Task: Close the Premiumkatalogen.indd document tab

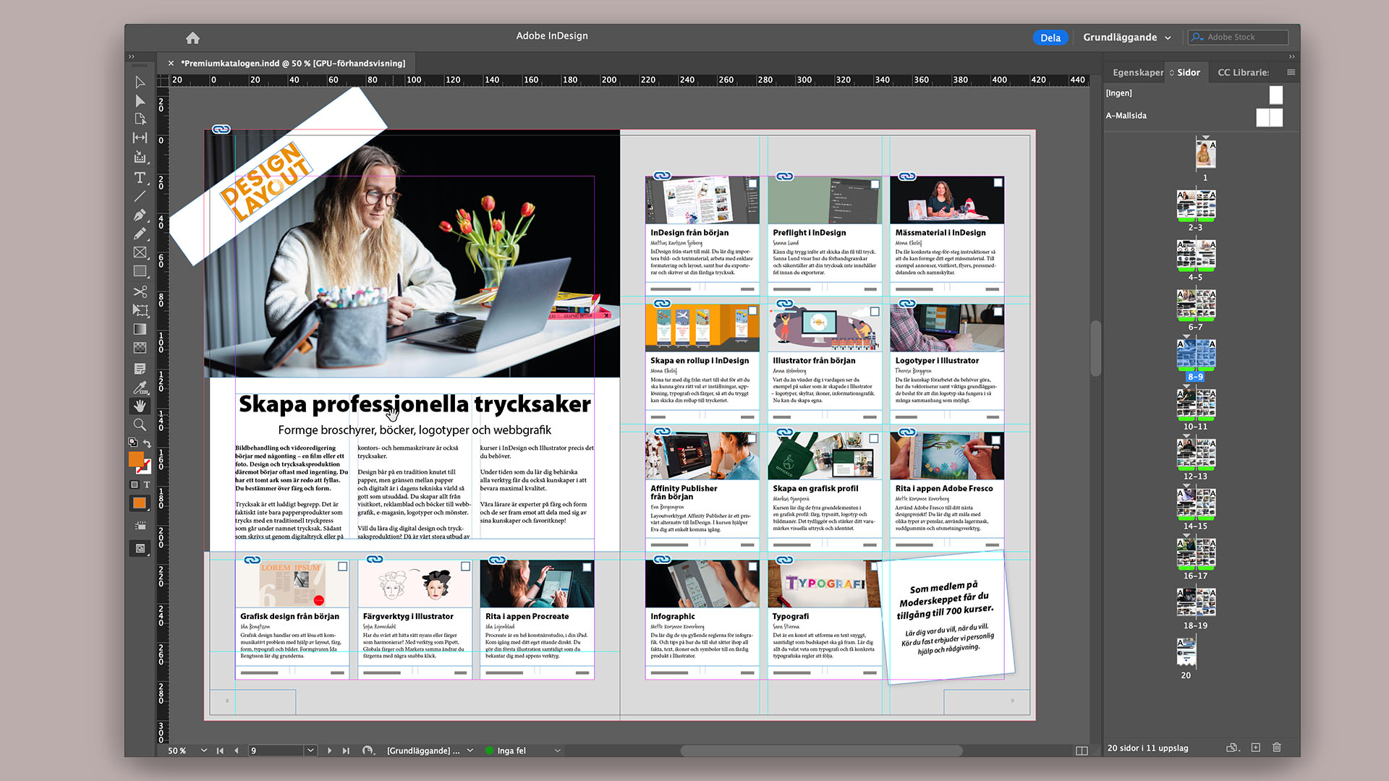Action: tap(171, 64)
